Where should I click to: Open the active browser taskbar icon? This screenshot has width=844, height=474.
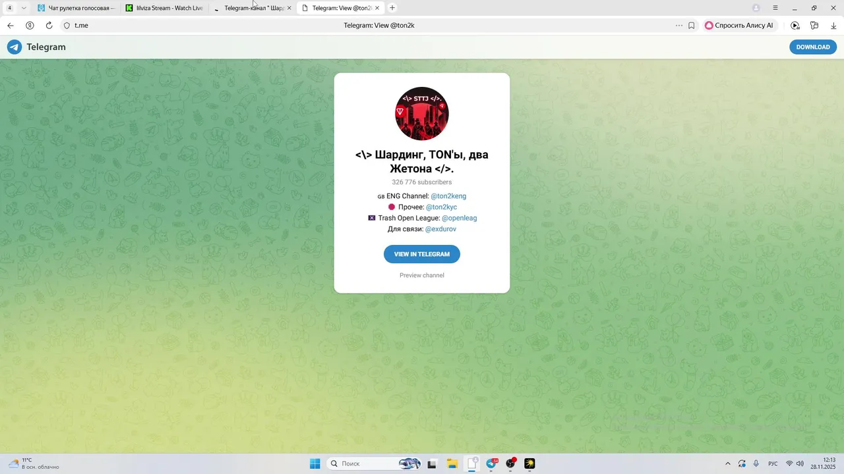(472, 463)
